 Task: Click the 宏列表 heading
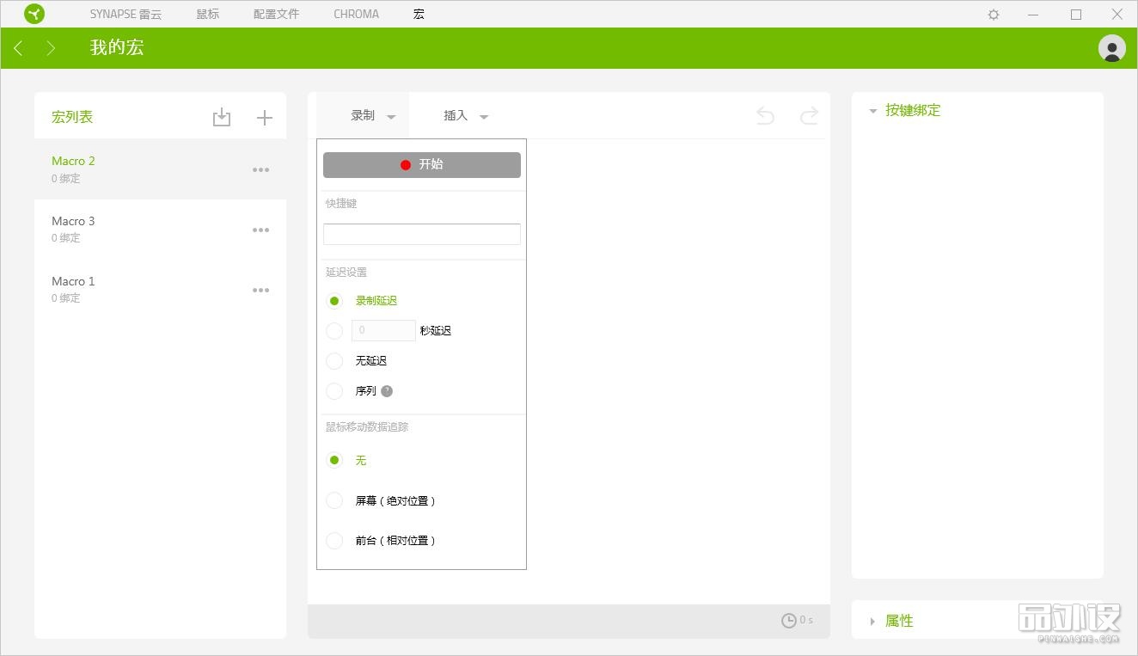pos(72,117)
